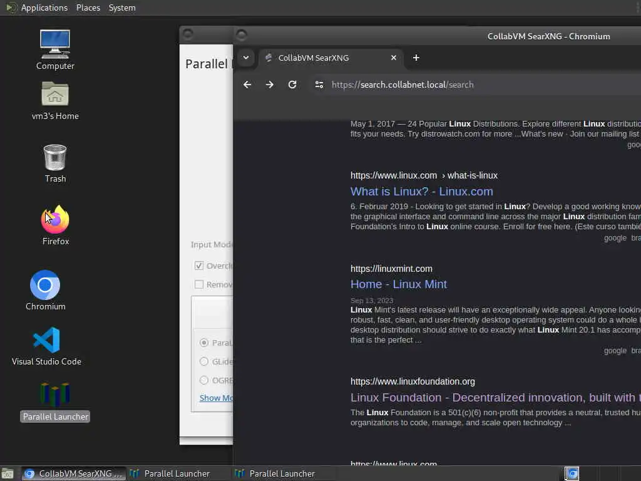The image size is (641, 481).
Task: Toggle the Overclock checkbox in Parallel Launcher
Action: click(x=199, y=266)
